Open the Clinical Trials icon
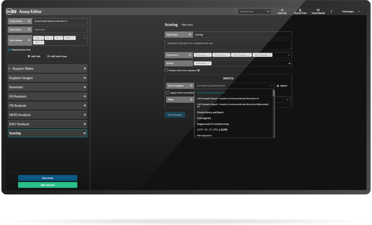This screenshot has width=372, height=225. 300,10
